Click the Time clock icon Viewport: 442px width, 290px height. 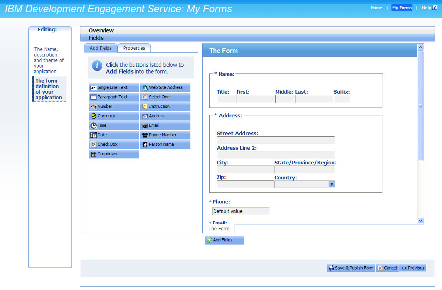[94, 126]
